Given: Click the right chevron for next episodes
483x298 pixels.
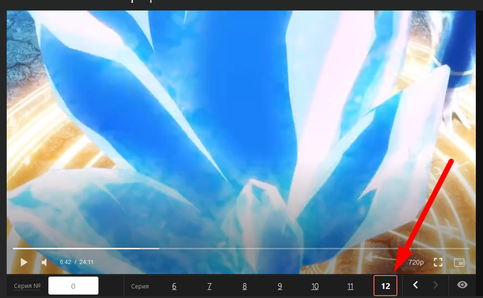Looking at the screenshot, I should 435,285.
